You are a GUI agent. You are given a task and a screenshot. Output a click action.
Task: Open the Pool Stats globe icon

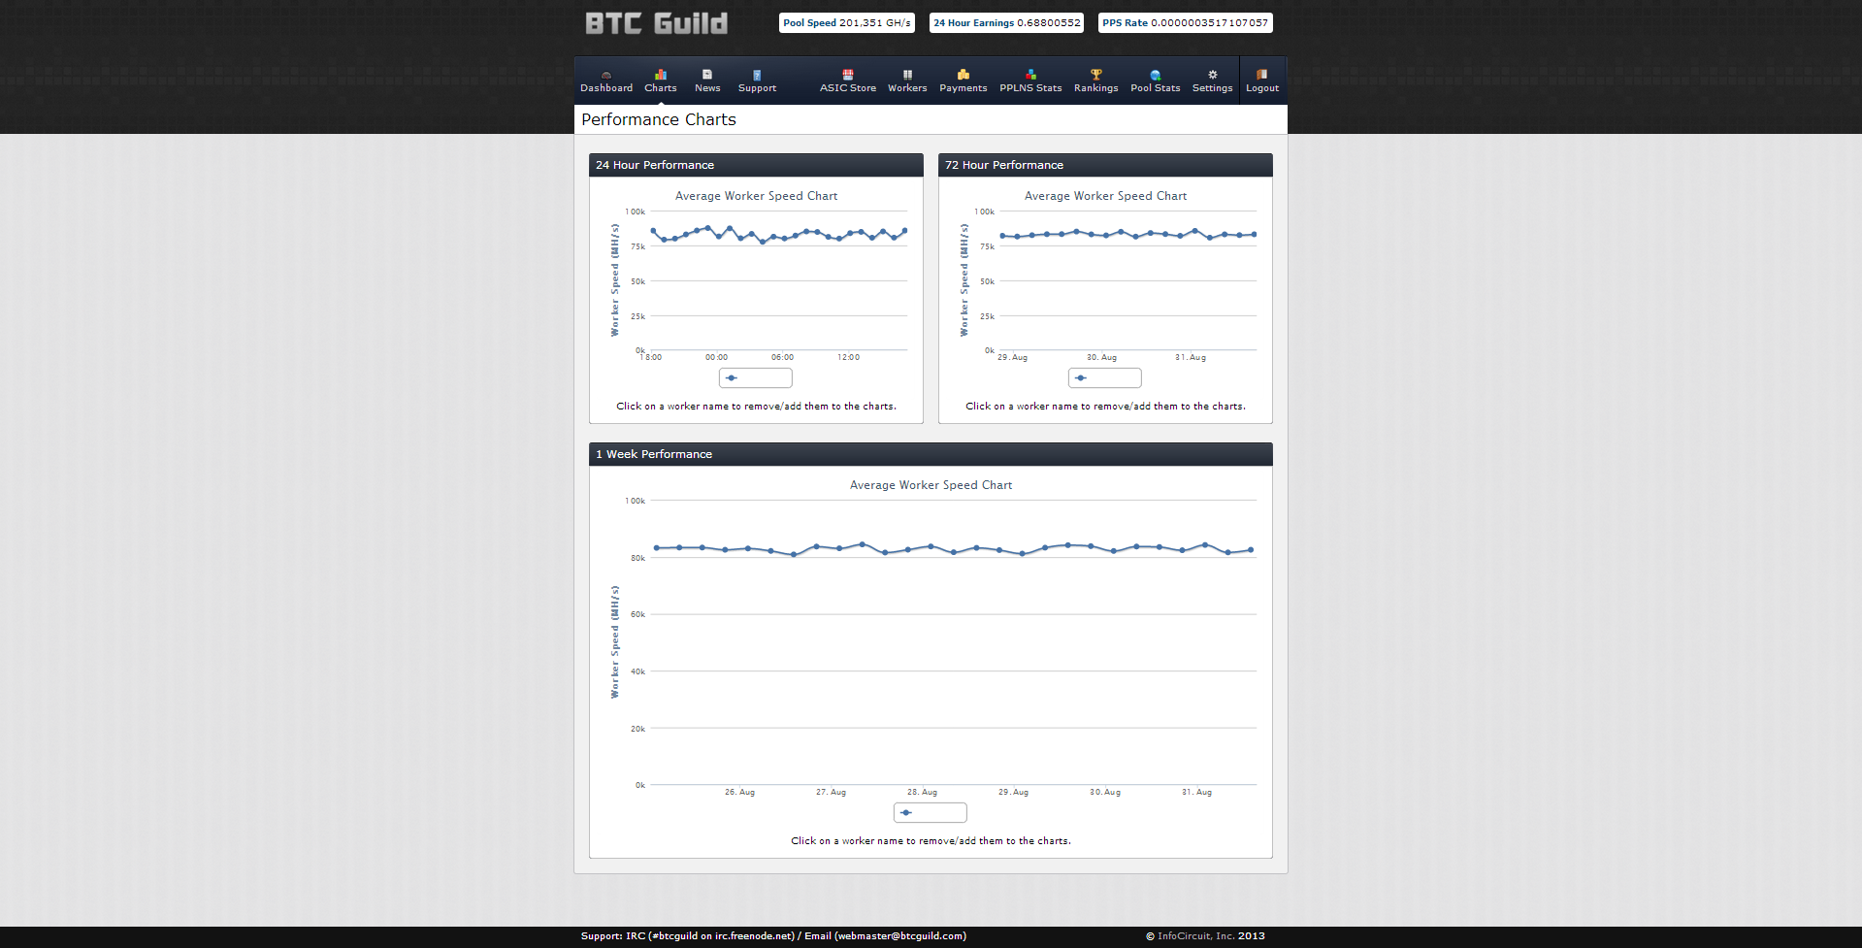click(x=1155, y=75)
